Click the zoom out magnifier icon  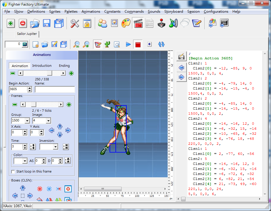[76, 44]
